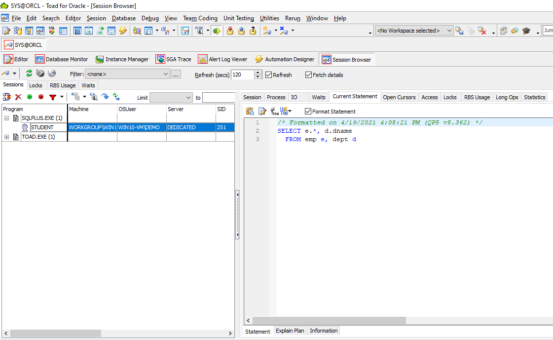This screenshot has width=553, height=340.
Task: Click the speech bubbles forum icon
Action: point(515,31)
